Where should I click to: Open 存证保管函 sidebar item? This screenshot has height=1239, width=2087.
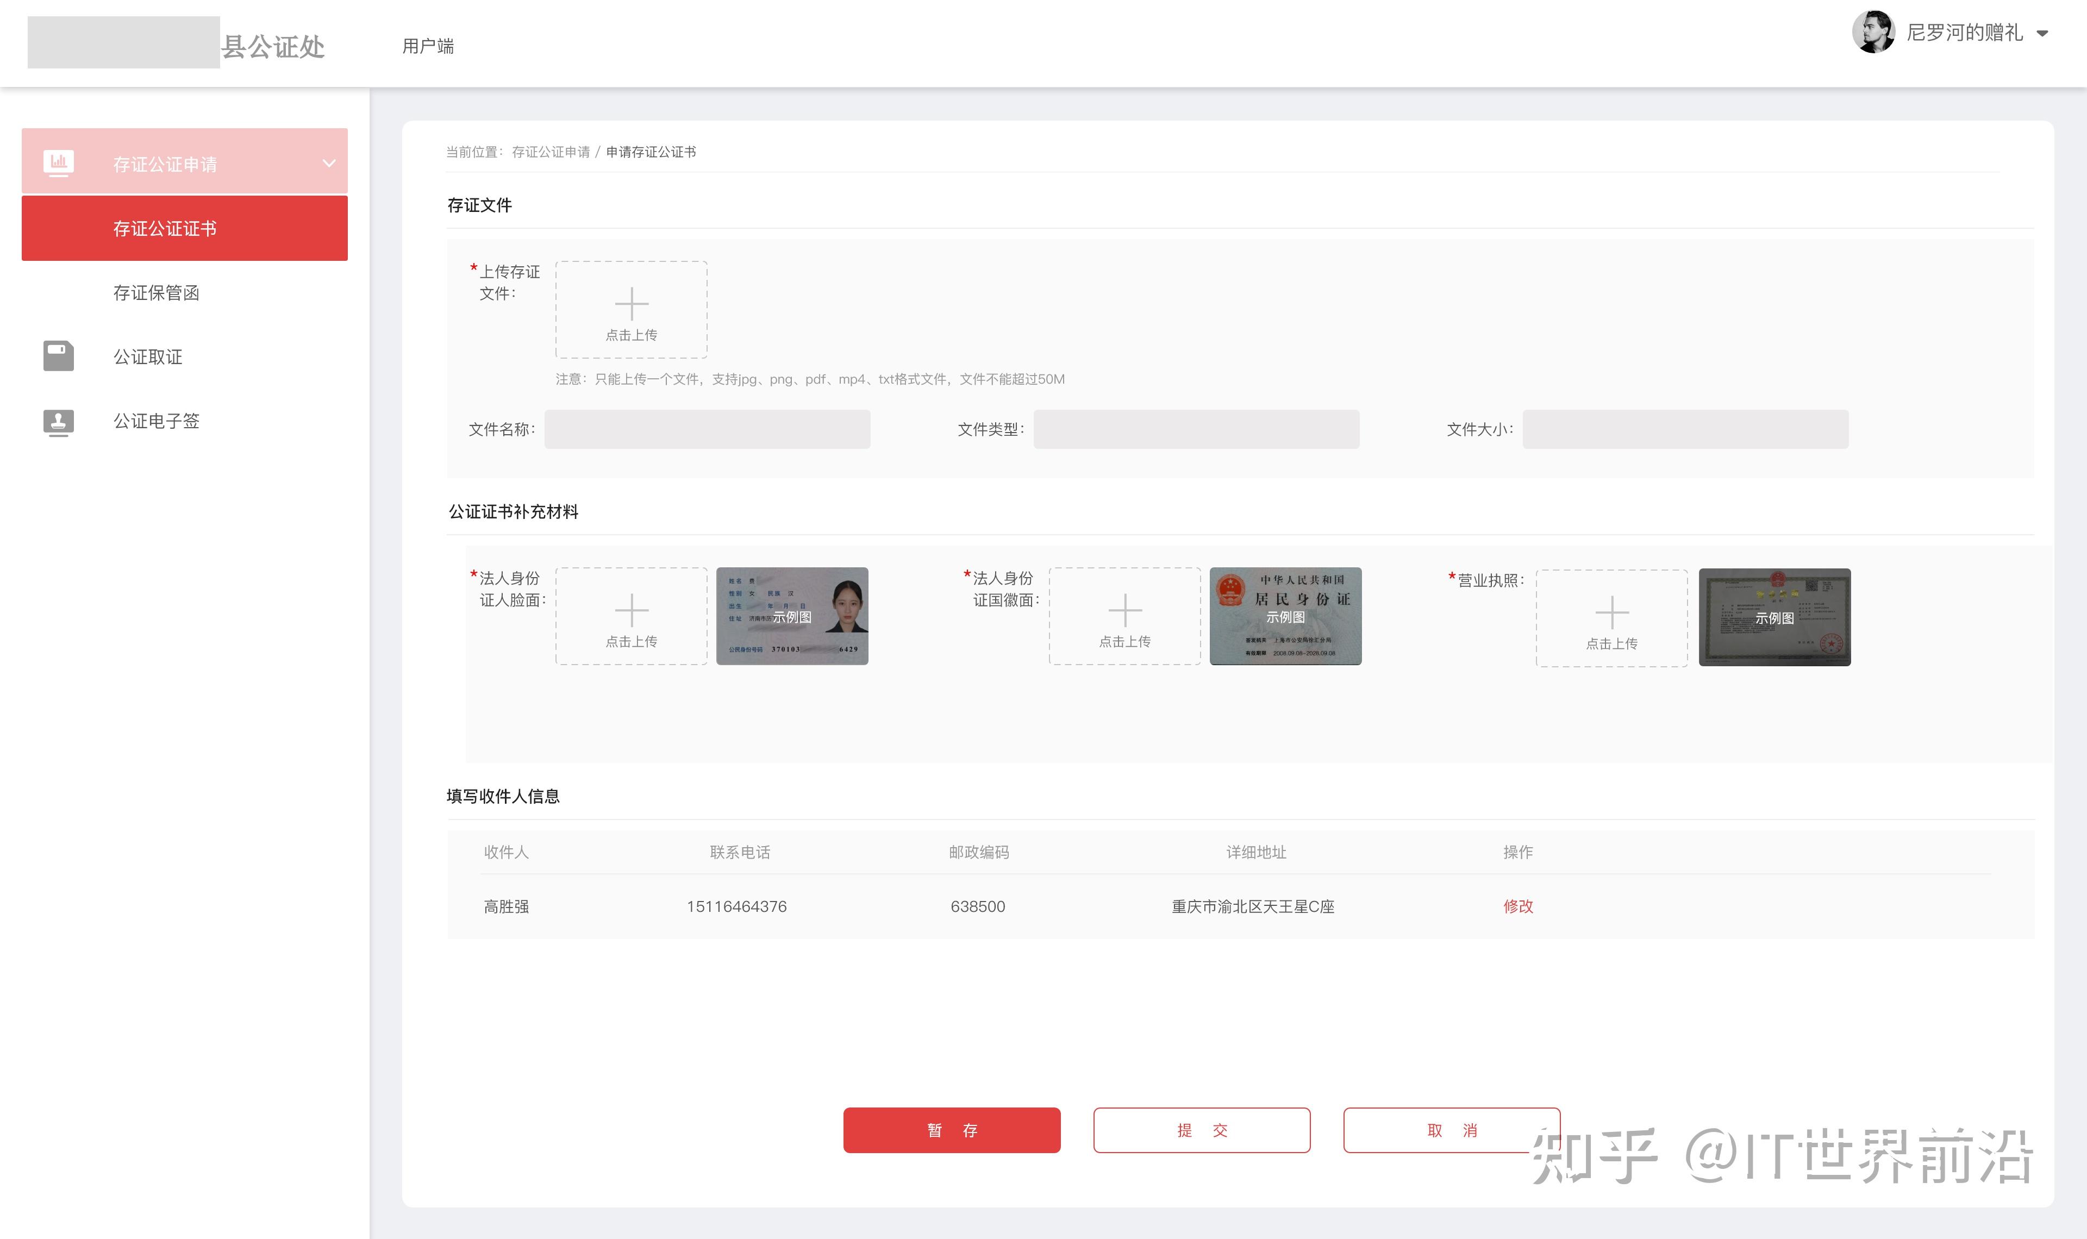tap(156, 293)
